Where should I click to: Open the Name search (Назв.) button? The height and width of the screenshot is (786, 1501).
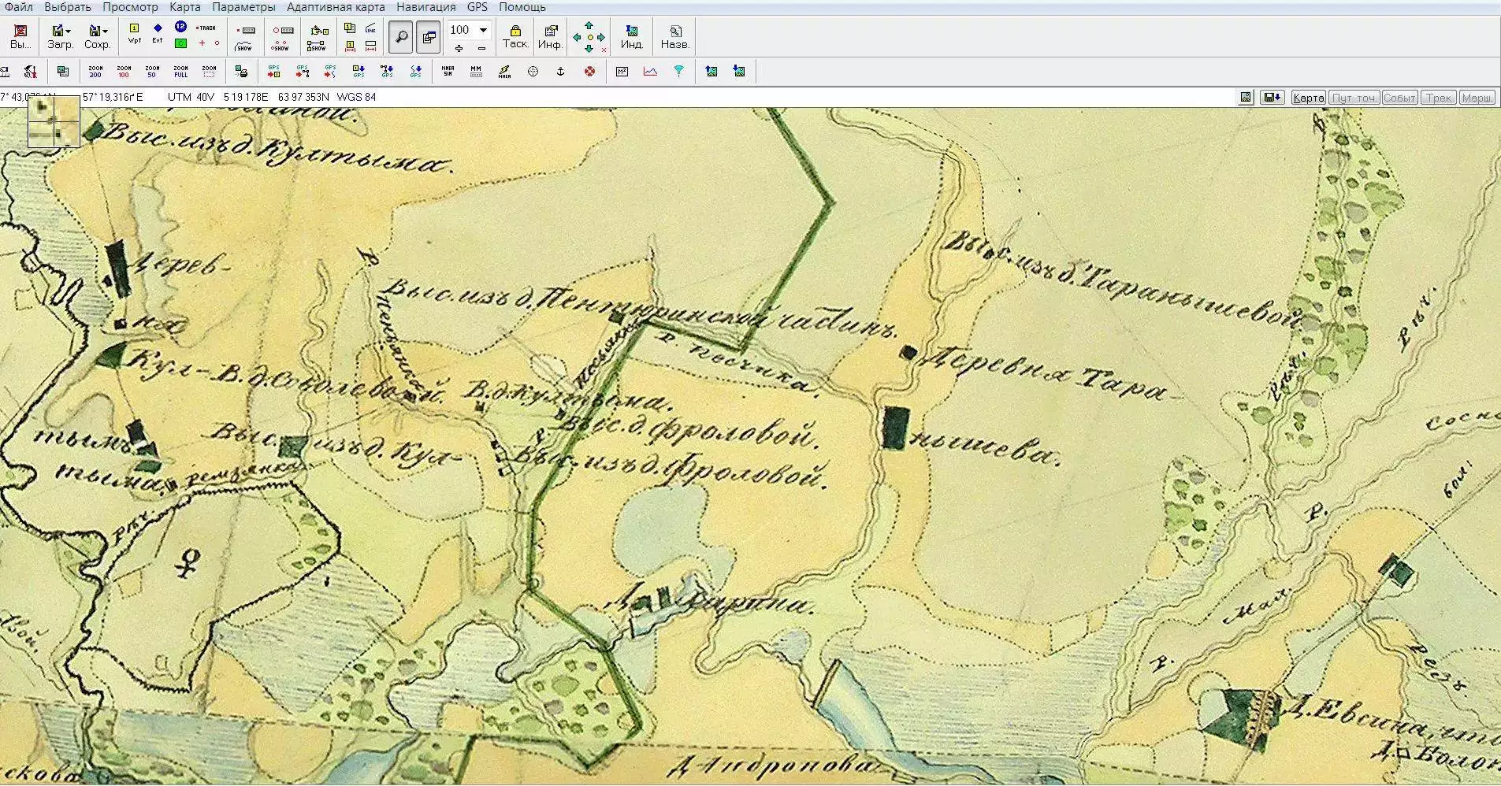coord(675,37)
